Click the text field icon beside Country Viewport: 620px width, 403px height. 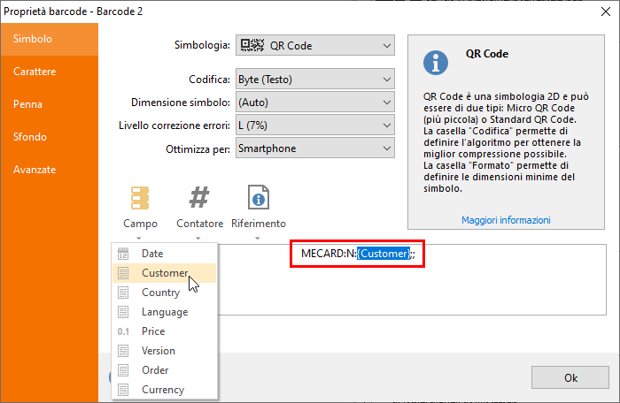pyautogui.click(x=124, y=293)
